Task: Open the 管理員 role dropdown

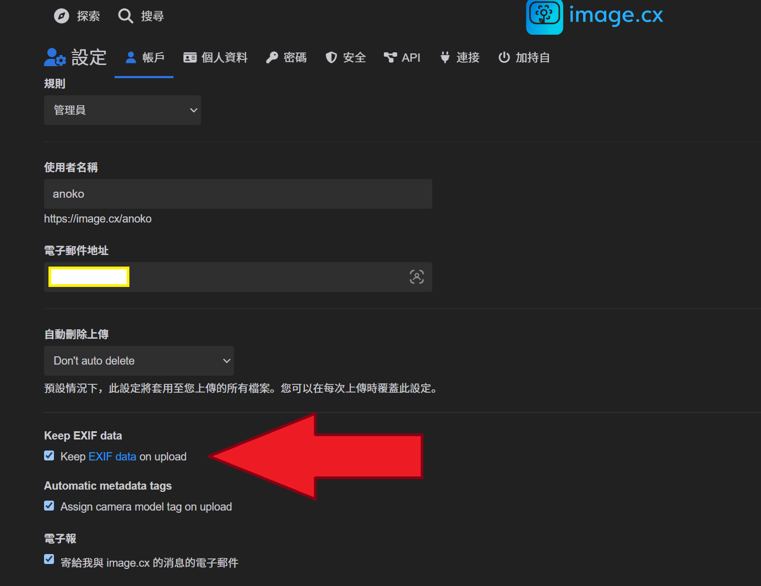Action: point(122,110)
